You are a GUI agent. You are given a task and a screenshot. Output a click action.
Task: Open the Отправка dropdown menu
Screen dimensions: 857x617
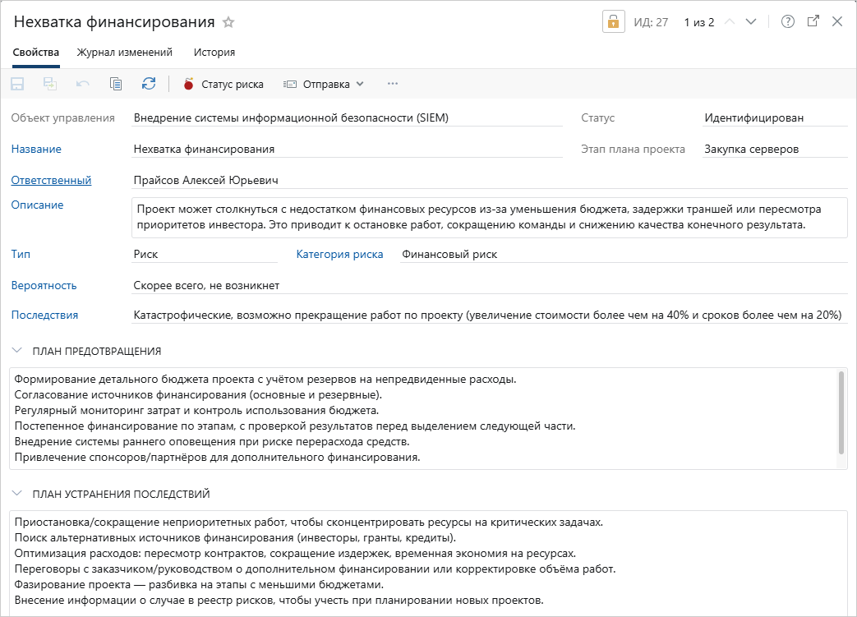324,84
